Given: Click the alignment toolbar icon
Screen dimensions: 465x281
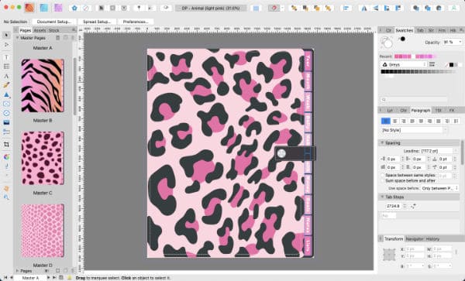Looking at the screenshot, I should (x=346, y=8).
